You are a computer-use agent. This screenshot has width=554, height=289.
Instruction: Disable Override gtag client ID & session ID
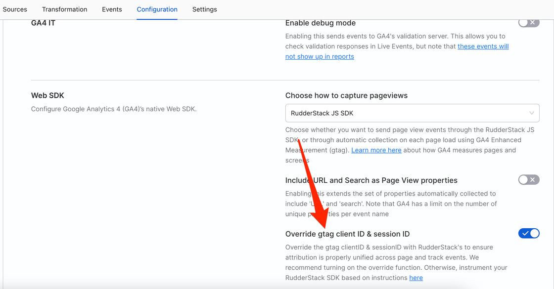(529, 233)
